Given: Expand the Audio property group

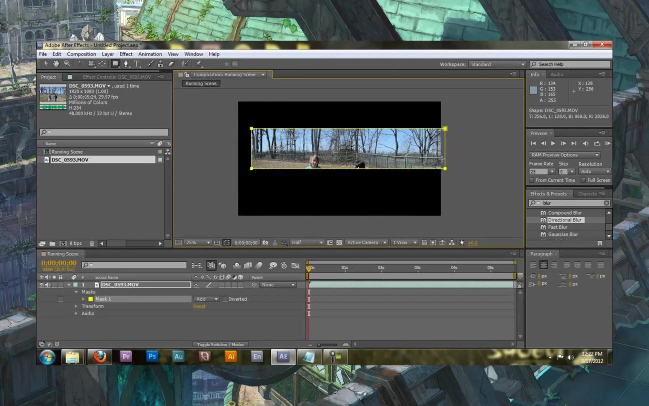Looking at the screenshot, I should tap(76, 314).
